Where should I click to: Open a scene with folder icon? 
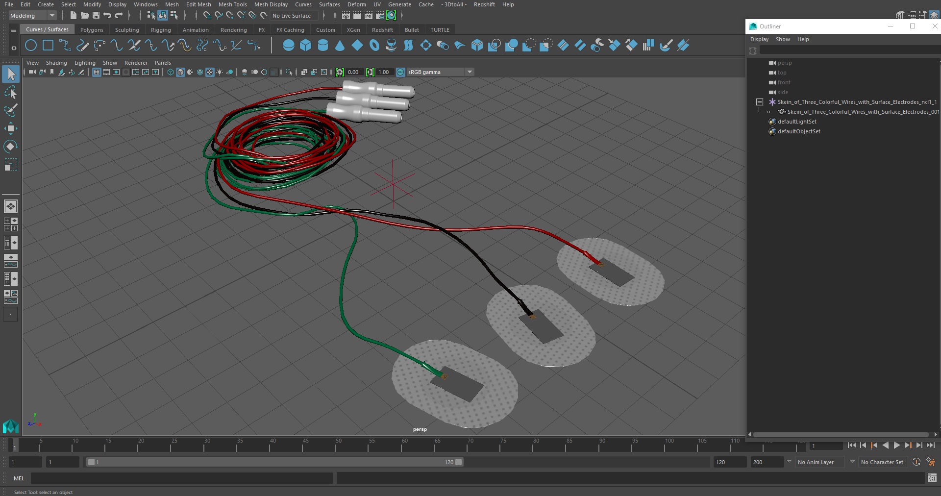(84, 16)
